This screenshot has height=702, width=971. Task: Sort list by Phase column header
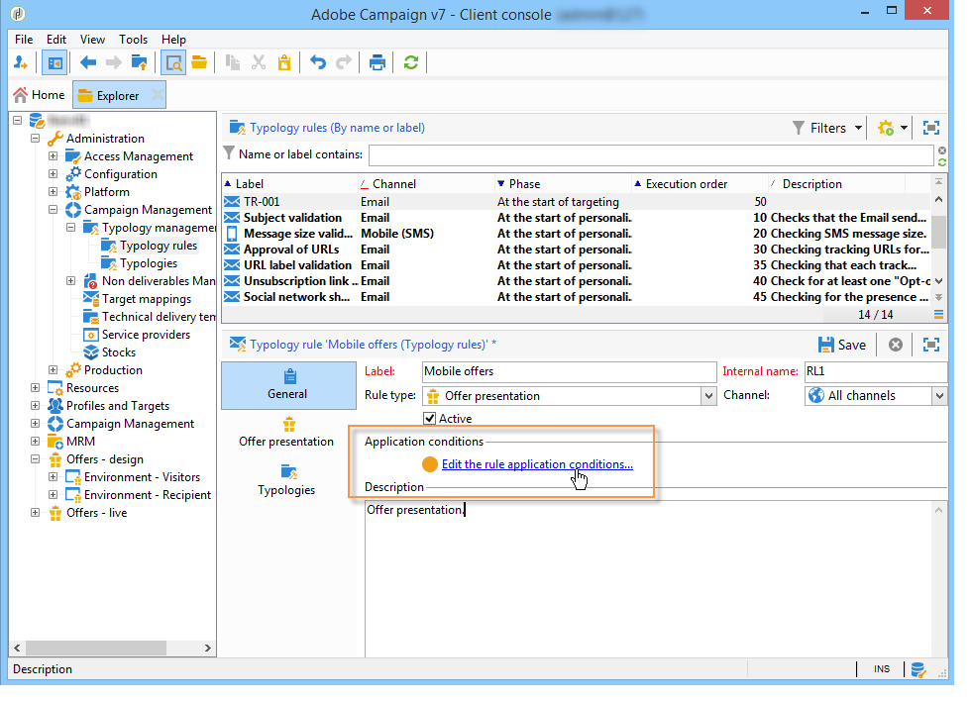pos(563,184)
